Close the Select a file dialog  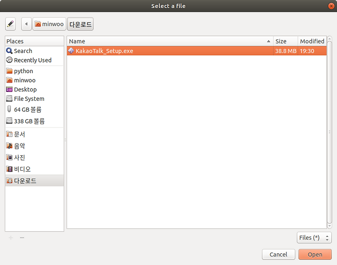[331, 6]
